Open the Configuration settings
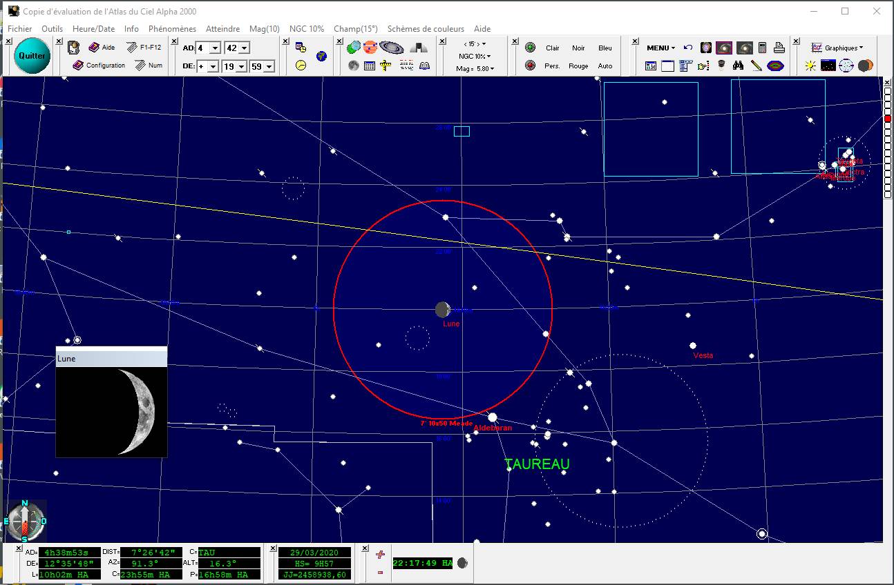894x585 pixels. [x=99, y=66]
